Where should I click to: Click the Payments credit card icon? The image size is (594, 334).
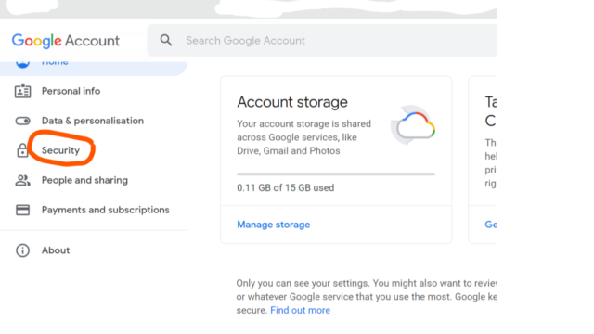point(22,210)
